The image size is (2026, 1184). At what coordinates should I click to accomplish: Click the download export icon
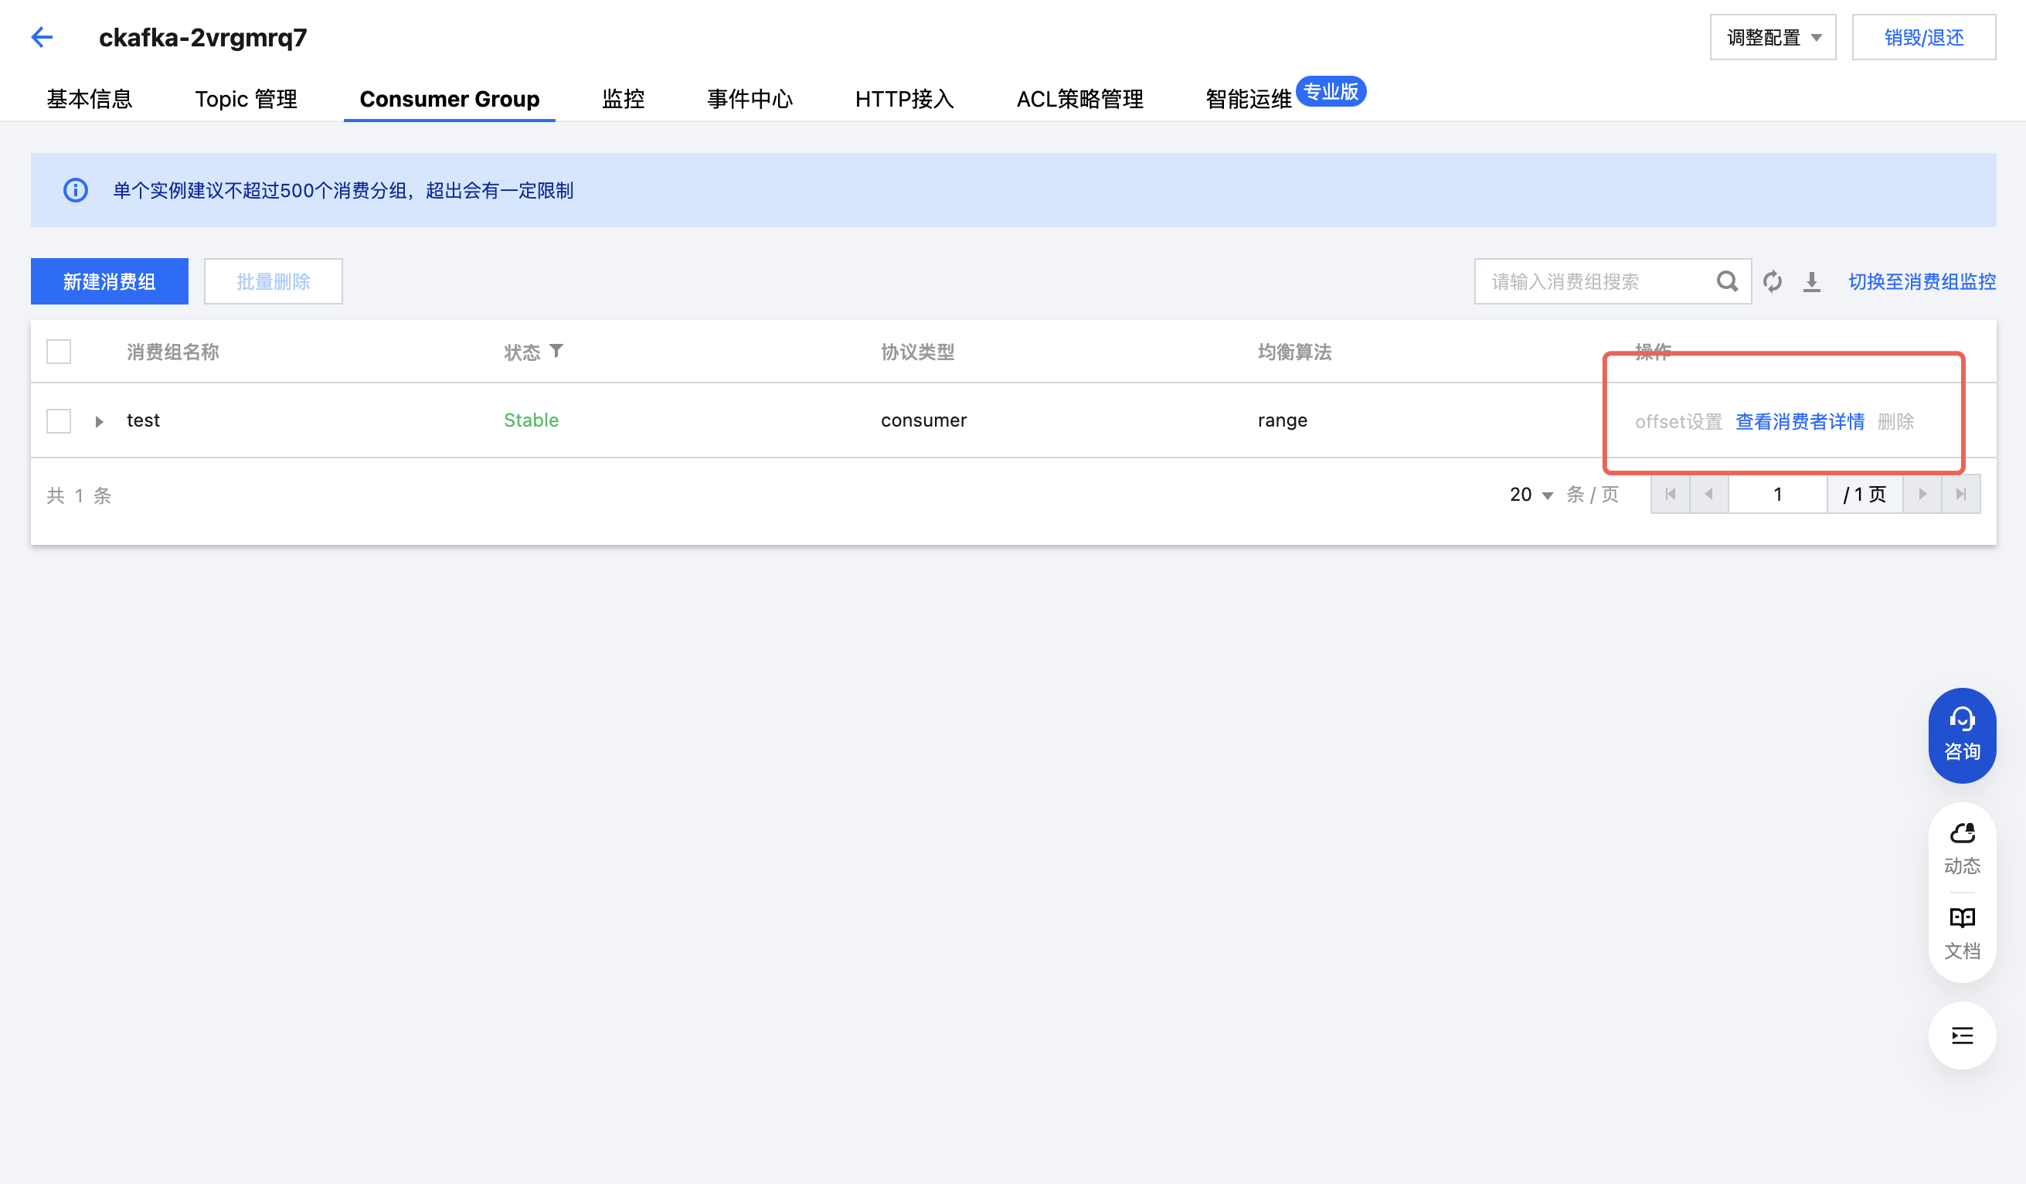(1811, 281)
